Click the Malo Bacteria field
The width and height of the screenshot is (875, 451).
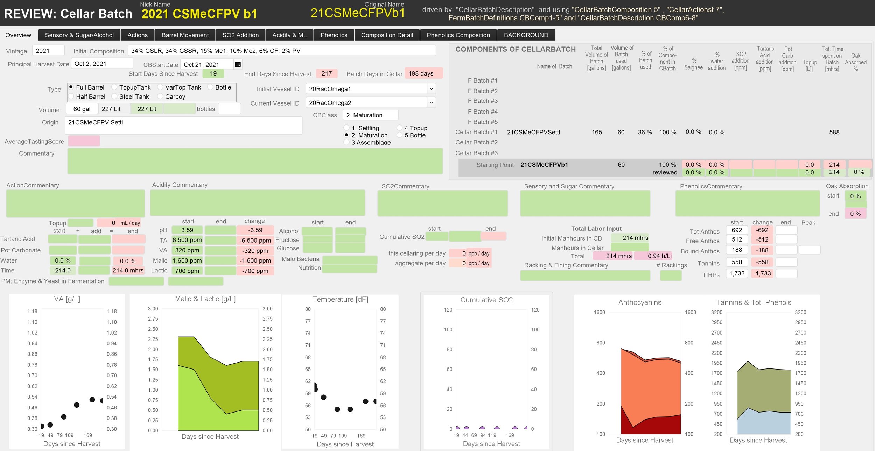coord(350,259)
